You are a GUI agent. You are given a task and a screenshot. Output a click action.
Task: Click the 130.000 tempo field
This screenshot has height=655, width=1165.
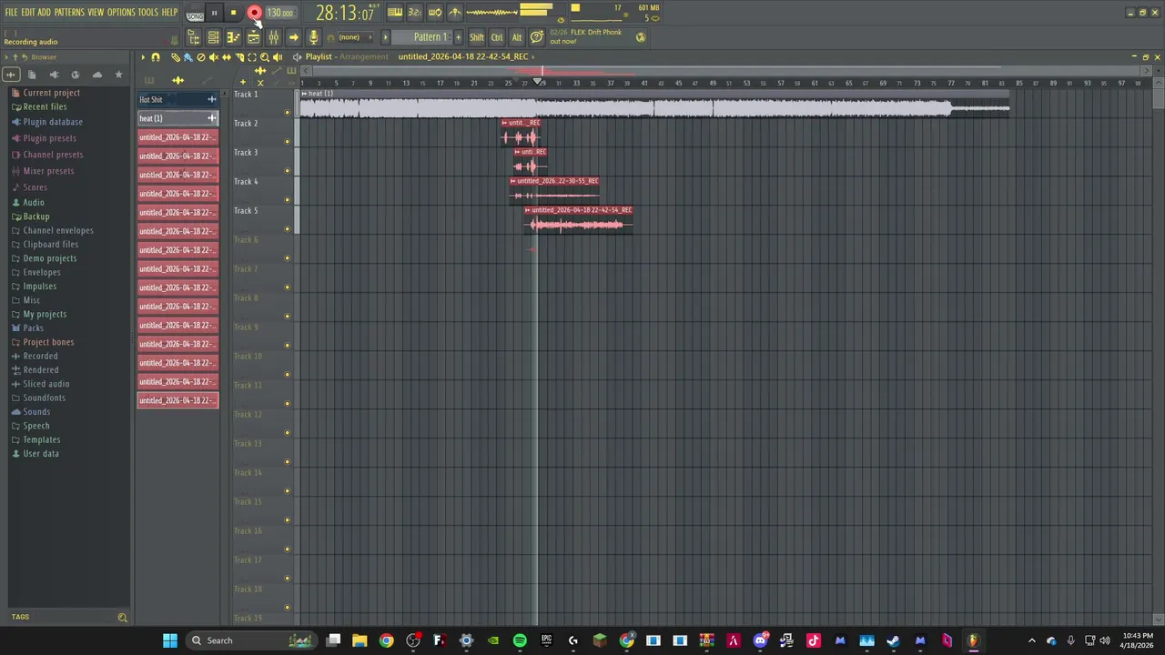[x=279, y=13]
